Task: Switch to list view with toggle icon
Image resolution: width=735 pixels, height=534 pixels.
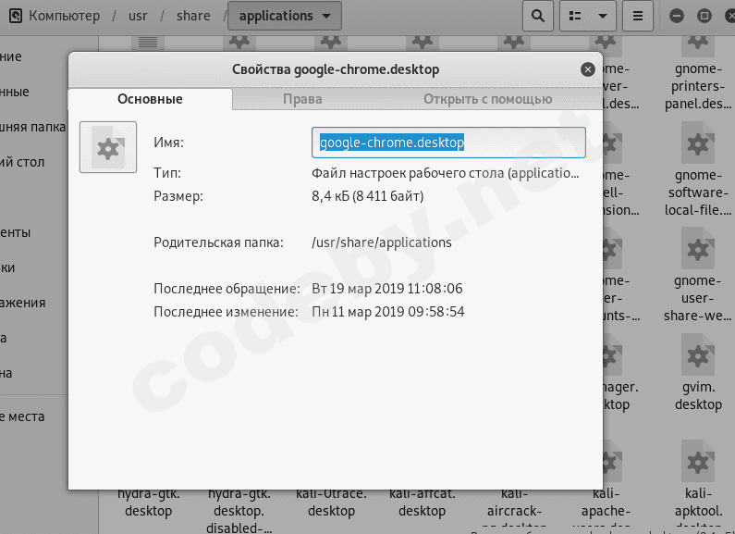Action: tap(575, 16)
